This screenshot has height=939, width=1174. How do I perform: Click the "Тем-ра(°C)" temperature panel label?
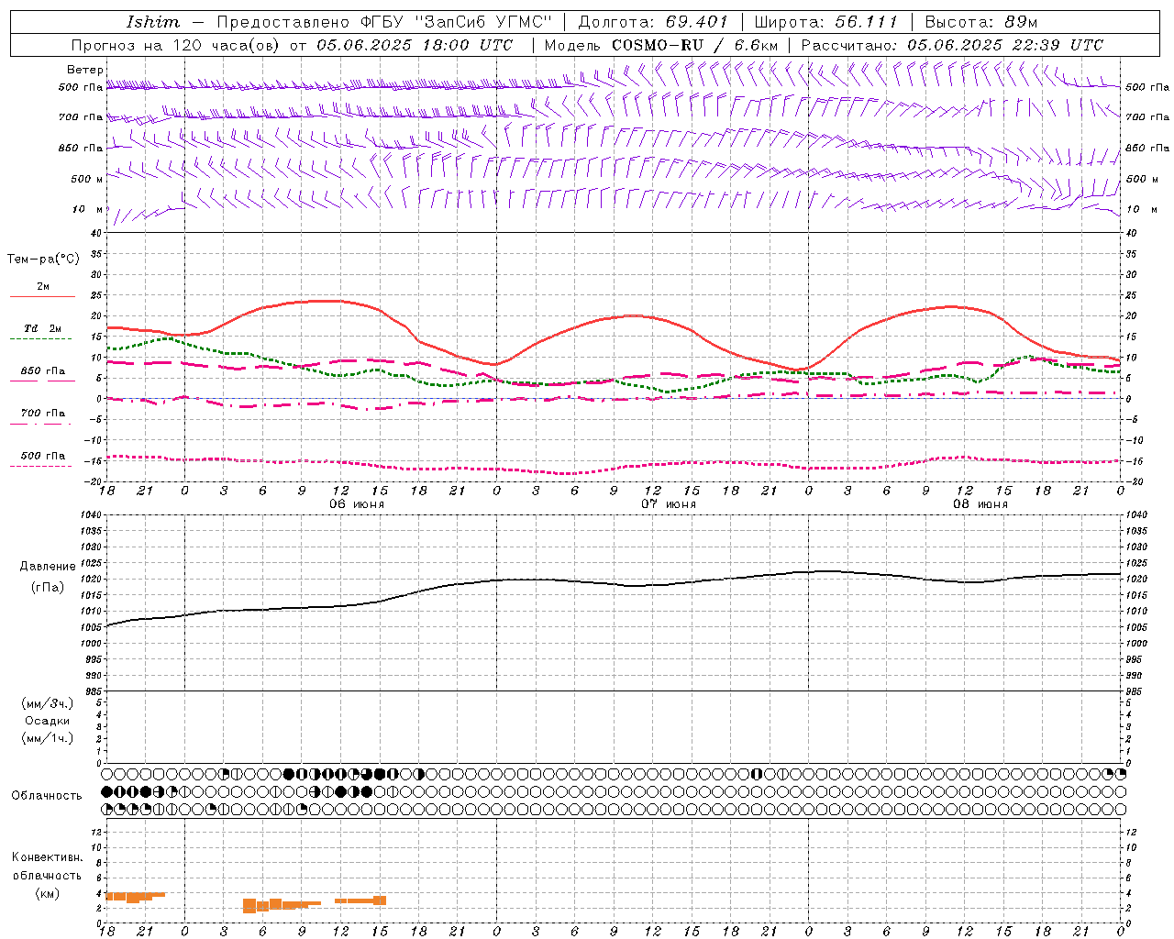pyautogui.click(x=43, y=260)
